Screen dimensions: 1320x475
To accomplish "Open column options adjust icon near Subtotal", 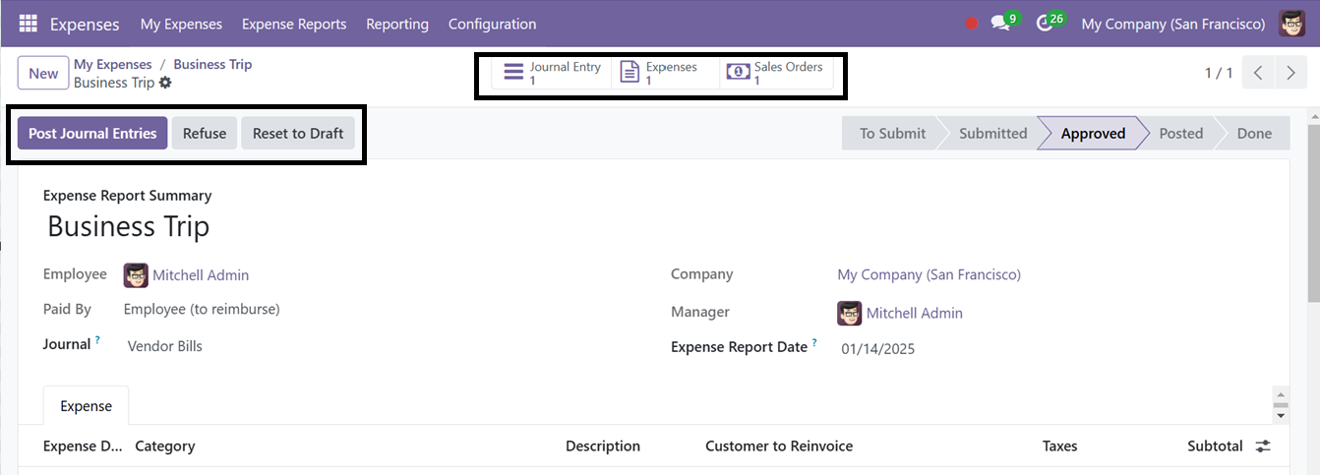I will 1263,446.
